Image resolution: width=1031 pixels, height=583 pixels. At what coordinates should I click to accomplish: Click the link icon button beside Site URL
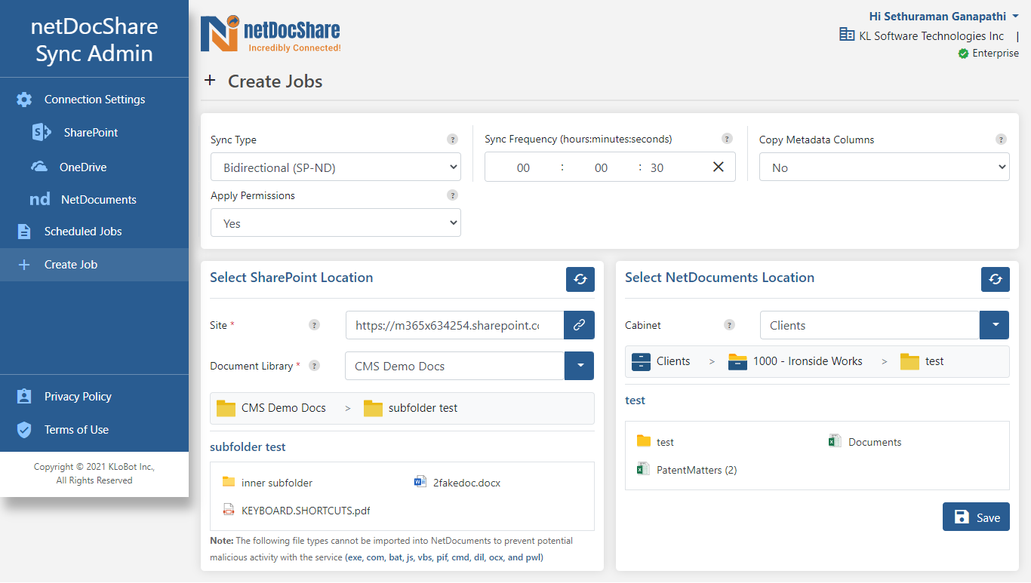pos(579,325)
